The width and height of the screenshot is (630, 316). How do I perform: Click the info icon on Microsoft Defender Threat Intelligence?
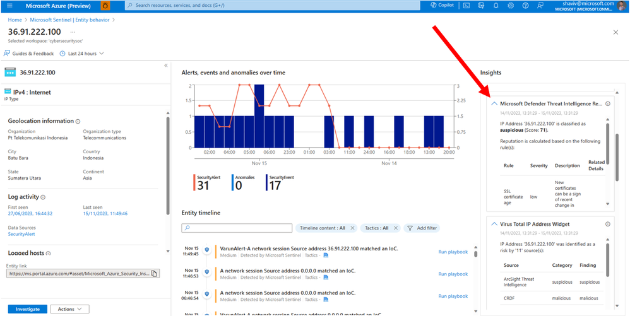pyautogui.click(x=607, y=103)
